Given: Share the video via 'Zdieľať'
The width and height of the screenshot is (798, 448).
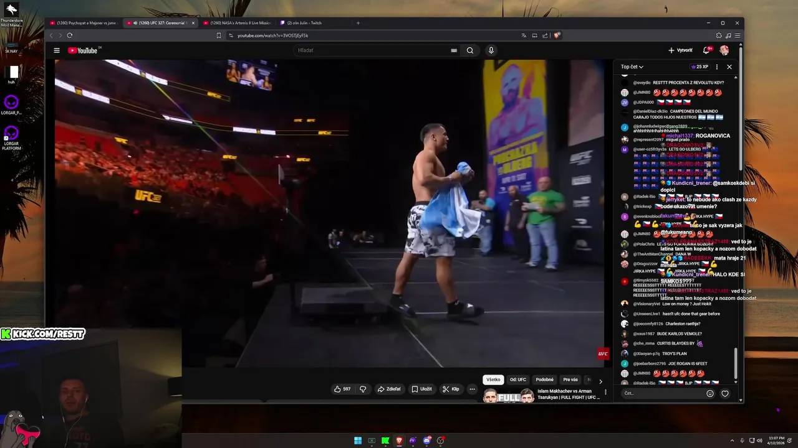Looking at the screenshot, I should 389,389.
